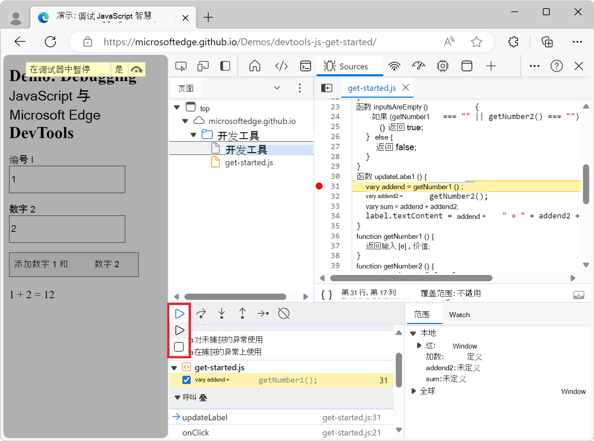Uncheck the breakpoint at line 31 checkbox
Image resolution: width=594 pixels, height=441 pixels.
[x=186, y=380]
